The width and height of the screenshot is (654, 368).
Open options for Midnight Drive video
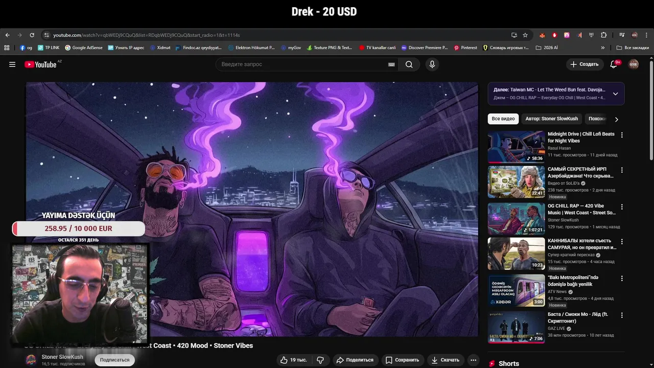click(x=622, y=135)
